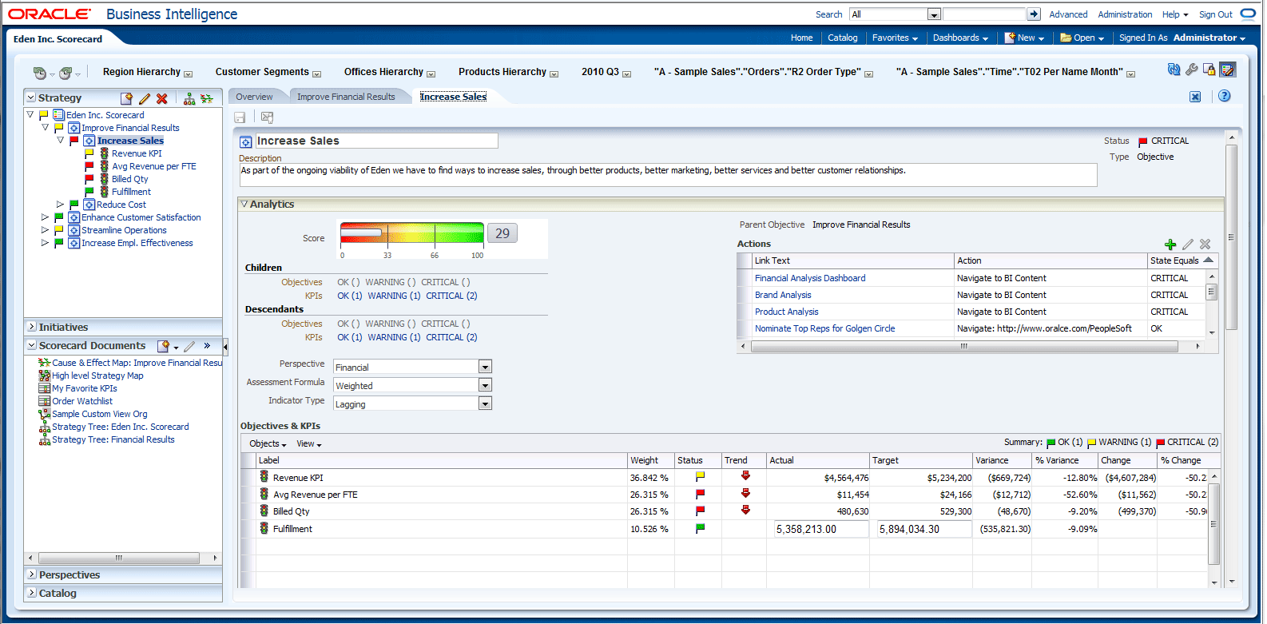Open the Financial Analysis Dashboard link
Screen dimensions: 1267x624
point(809,278)
